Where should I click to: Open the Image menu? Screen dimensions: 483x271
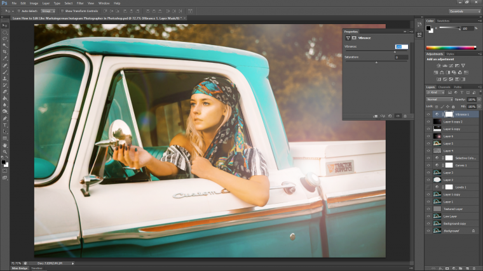coord(34,3)
